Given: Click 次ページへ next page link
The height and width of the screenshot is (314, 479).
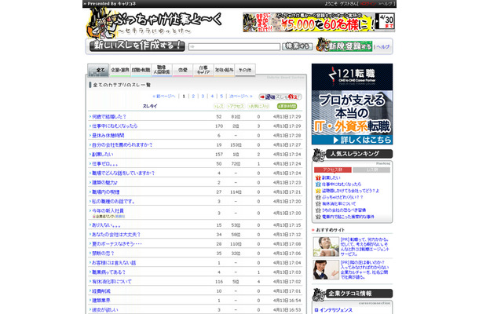Looking at the screenshot, I should (x=241, y=97).
